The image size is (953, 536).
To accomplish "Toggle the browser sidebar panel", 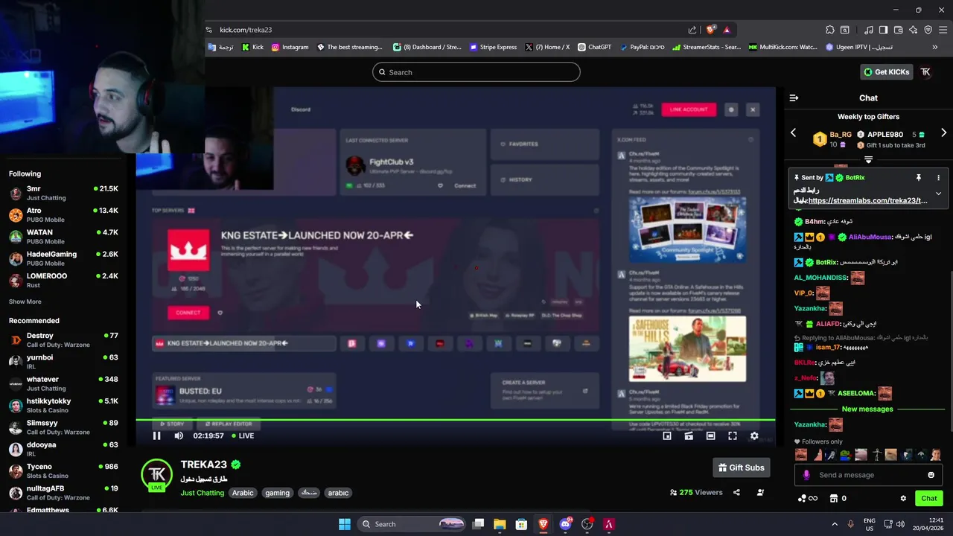I will click(883, 30).
